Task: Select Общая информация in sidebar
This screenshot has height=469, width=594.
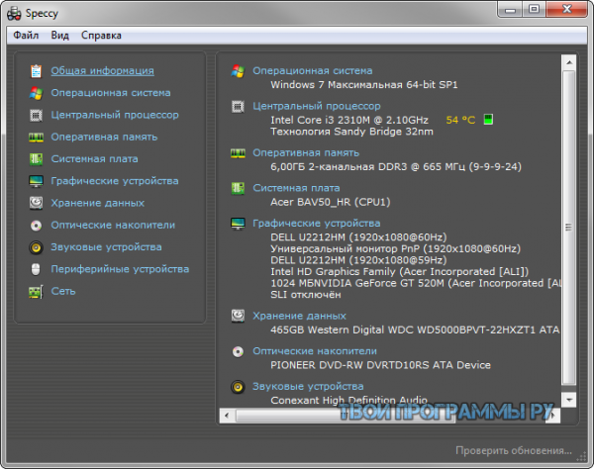Action: click(x=102, y=71)
